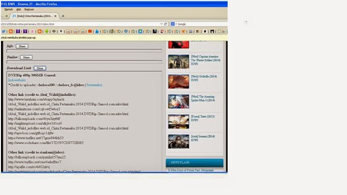This screenshot has height=195, width=347.
Task: Open the Amazing Spider-Man 2 title link
Action: tap(203, 99)
